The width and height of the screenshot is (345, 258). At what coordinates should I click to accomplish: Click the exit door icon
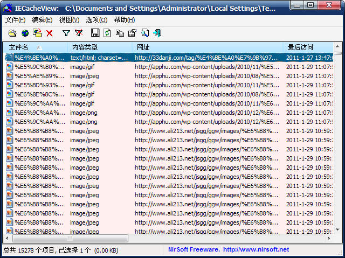157,33
